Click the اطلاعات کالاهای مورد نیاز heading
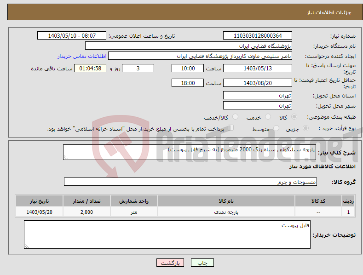This screenshot has width=363, height=275. [322, 166]
